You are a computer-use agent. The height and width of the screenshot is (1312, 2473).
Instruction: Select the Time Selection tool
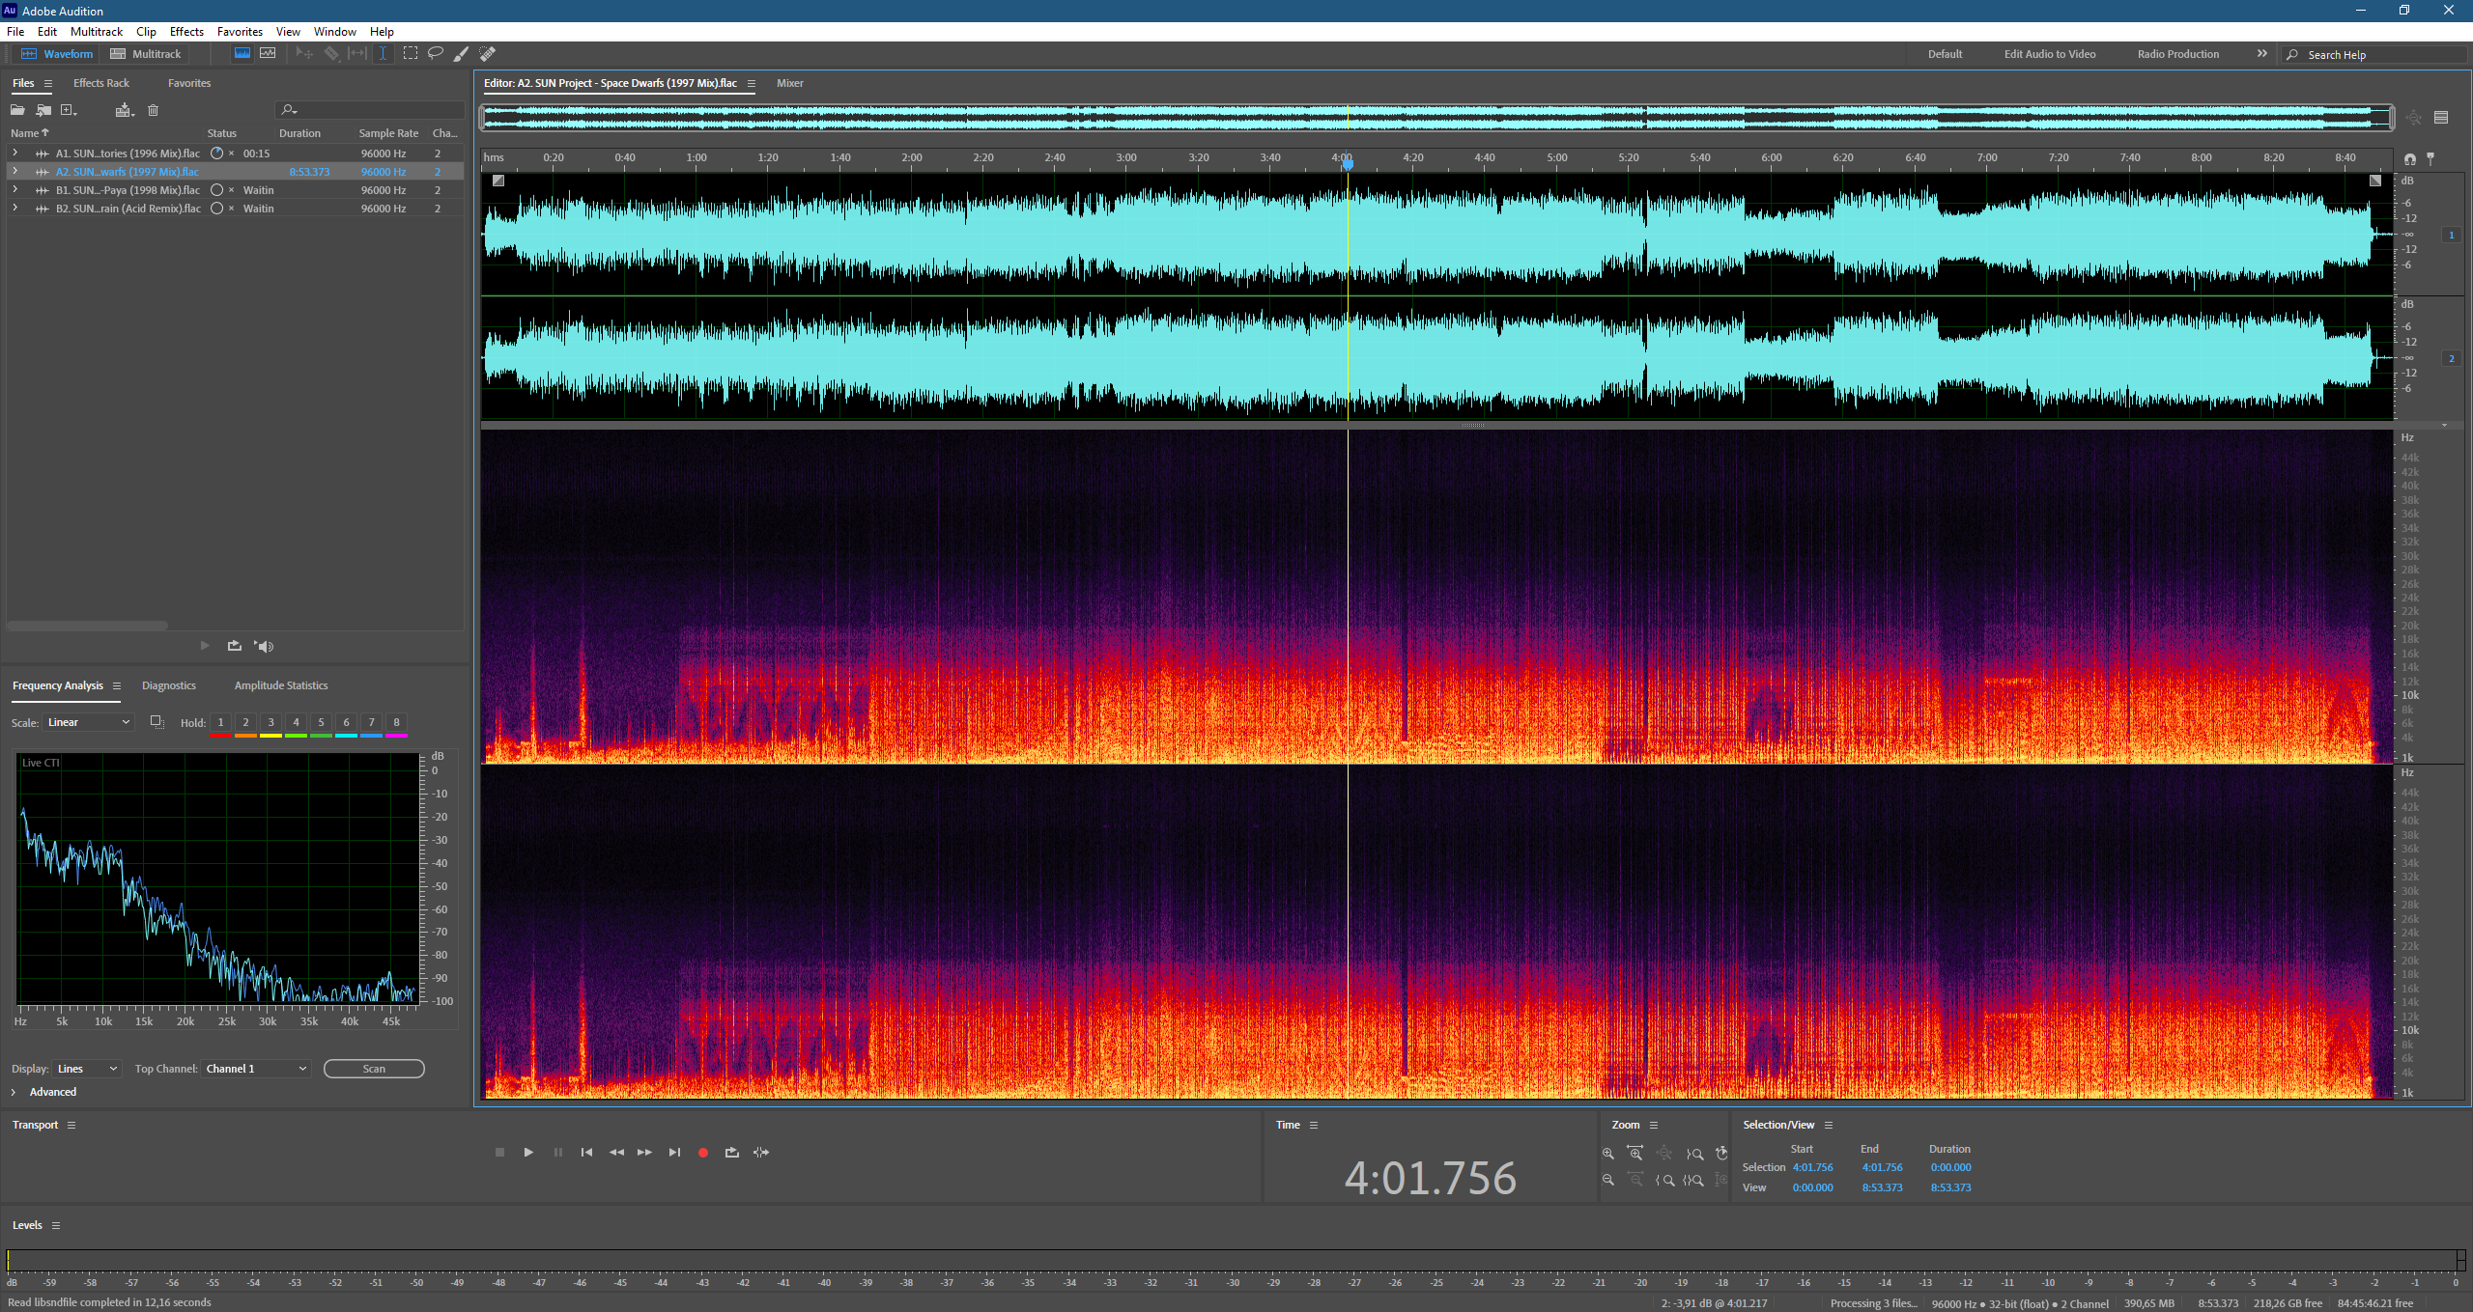[383, 54]
